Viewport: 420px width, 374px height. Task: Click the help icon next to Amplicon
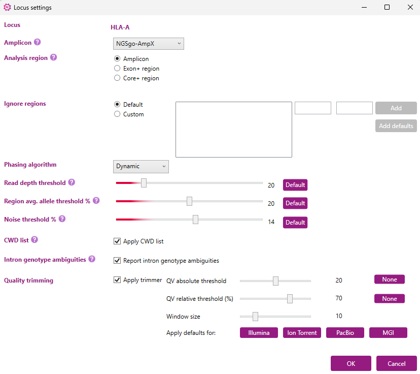(37, 43)
